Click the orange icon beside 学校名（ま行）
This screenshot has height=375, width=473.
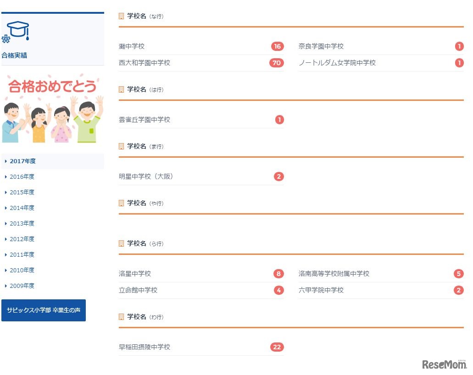[121, 146]
